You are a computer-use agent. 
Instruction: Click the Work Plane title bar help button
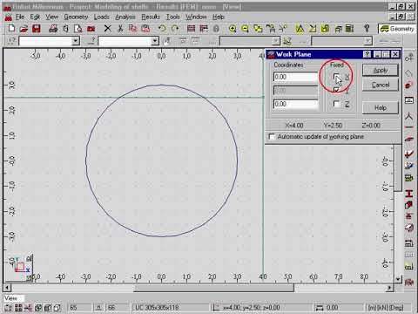[x=367, y=54]
